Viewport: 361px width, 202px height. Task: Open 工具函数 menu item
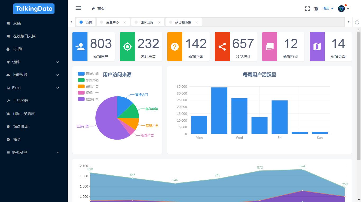34,101
